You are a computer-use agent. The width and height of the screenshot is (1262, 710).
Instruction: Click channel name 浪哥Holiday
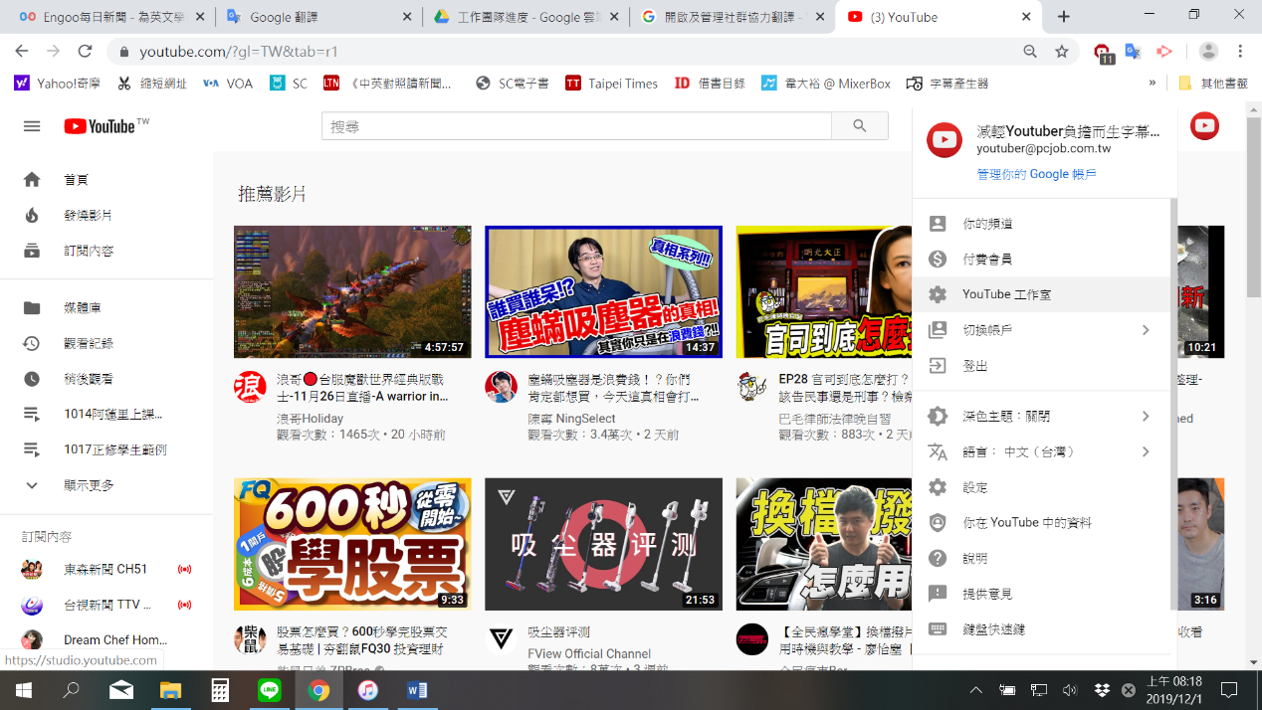(x=310, y=419)
